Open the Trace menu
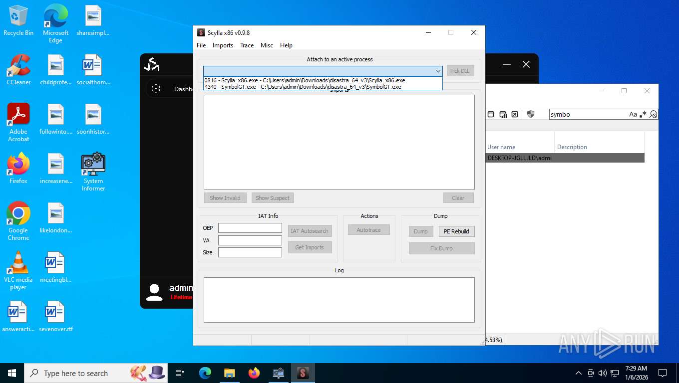This screenshot has width=679, height=383. (x=247, y=45)
